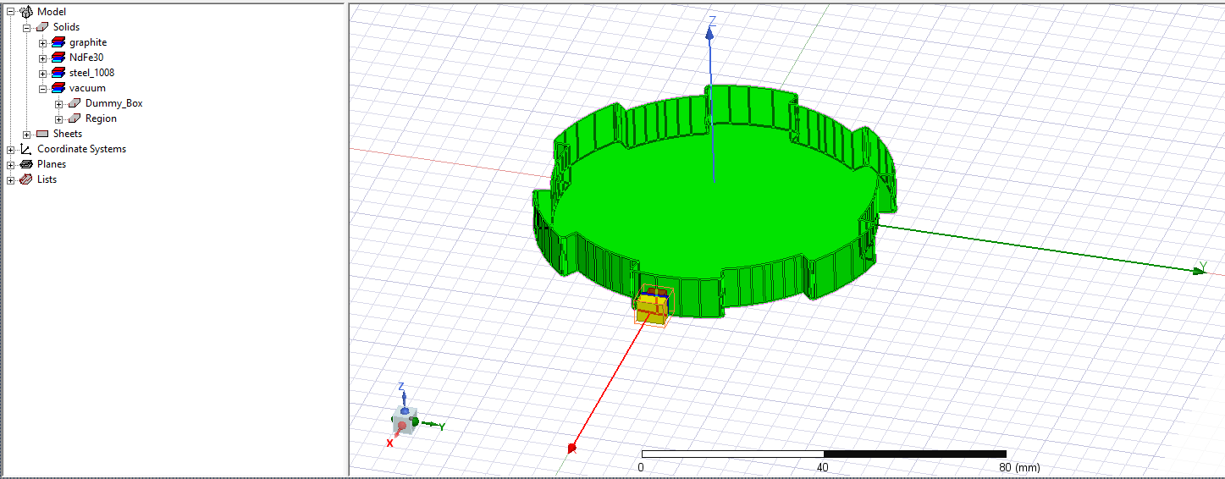The width and height of the screenshot is (1225, 479).
Task: Select the Coordinate Systems tree item
Action: coord(81,149)
